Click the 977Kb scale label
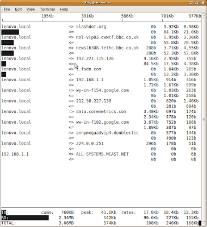This screenshot has width=207, height=227. pos(195,16)
